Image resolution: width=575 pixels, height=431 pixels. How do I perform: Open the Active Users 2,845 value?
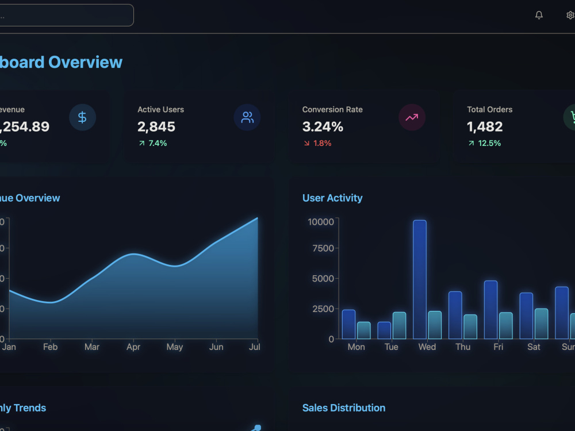(x=156, y=127)
